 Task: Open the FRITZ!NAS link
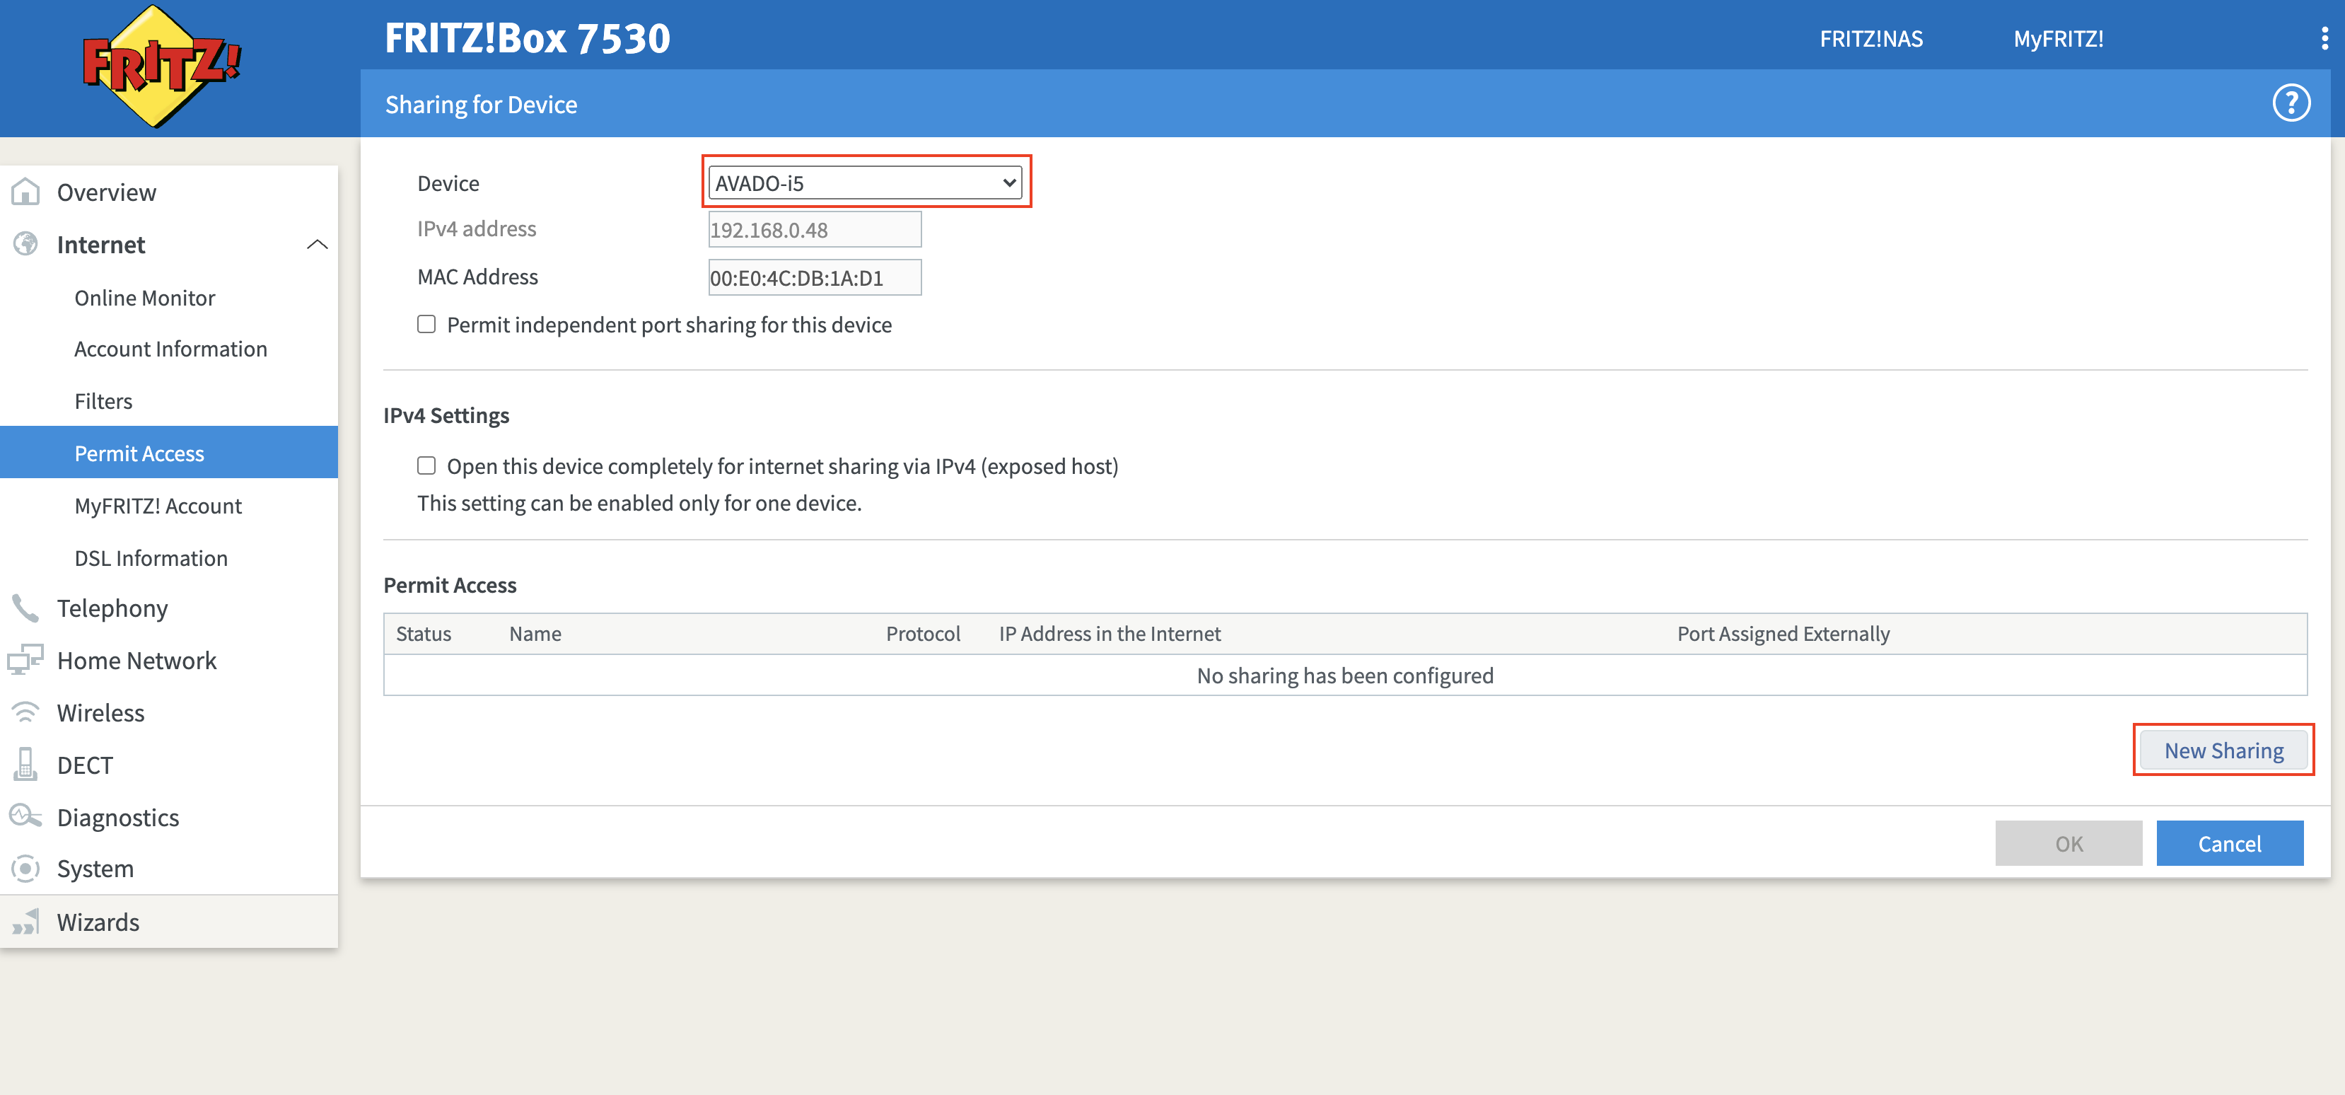tap(1870, 39)
